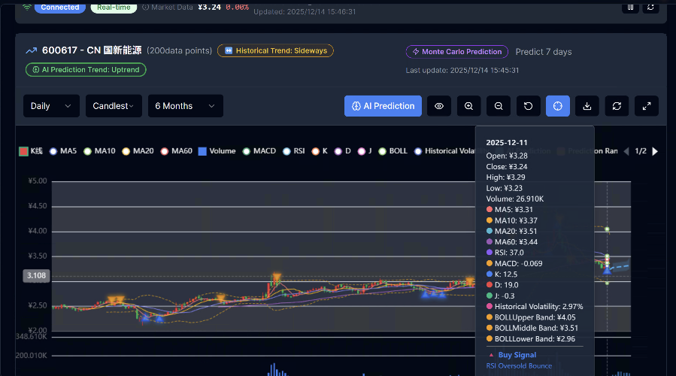
Task: Click the red K线 legend swatch
Action: tap(24, 151)
